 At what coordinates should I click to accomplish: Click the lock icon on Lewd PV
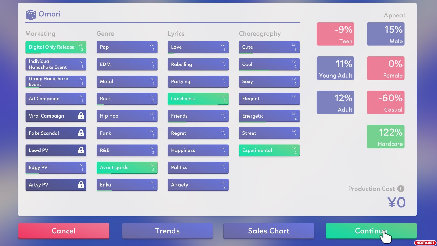81,150
